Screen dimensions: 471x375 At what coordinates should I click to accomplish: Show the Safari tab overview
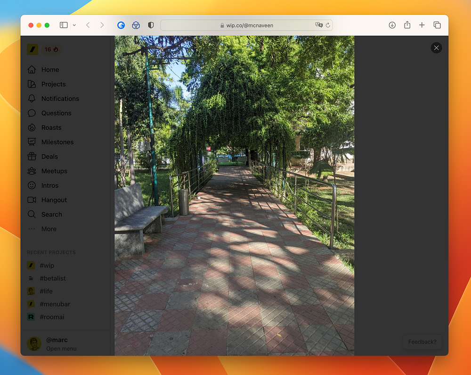437,25
